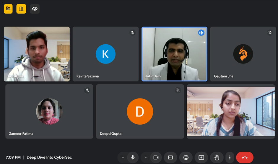Select Zameer Fatima's profile photo
Viewport: 278px width, 164px height.
[49, 111]
